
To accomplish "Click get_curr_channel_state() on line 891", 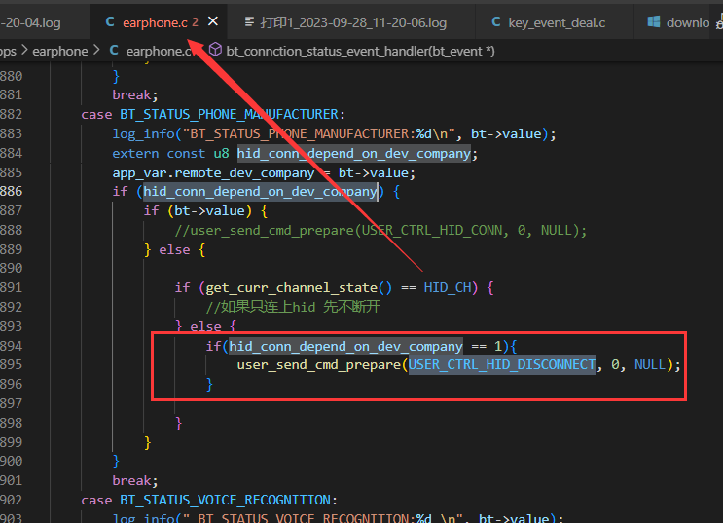I will tap(299, 288).
